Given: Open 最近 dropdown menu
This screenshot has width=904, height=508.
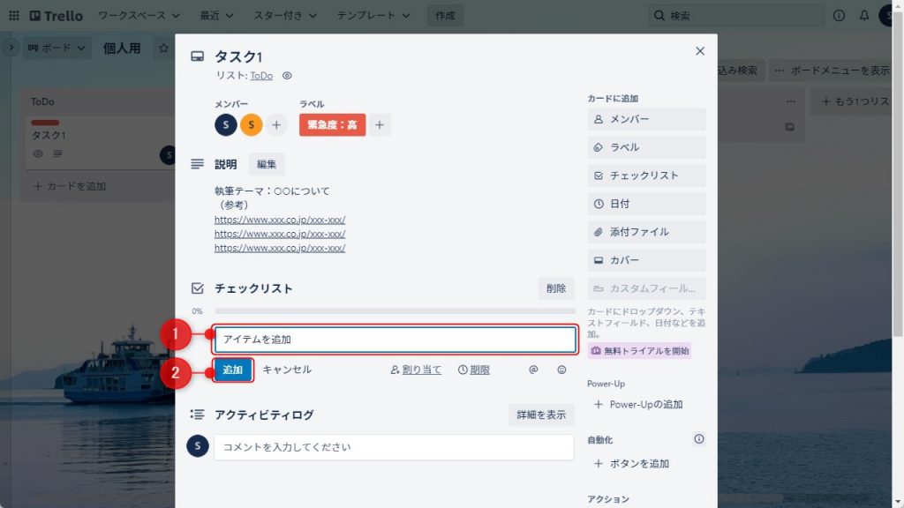Looking at the screenshot, I should (216, 16).
